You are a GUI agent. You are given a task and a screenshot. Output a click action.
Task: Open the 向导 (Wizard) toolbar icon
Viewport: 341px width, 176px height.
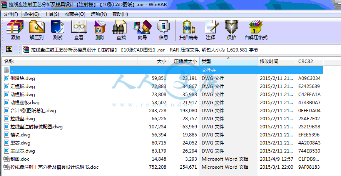point(142,27)
